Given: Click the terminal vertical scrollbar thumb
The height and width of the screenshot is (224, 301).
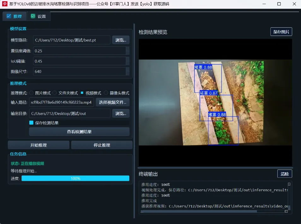Looking at the screenshot, I should coord(289,208).
